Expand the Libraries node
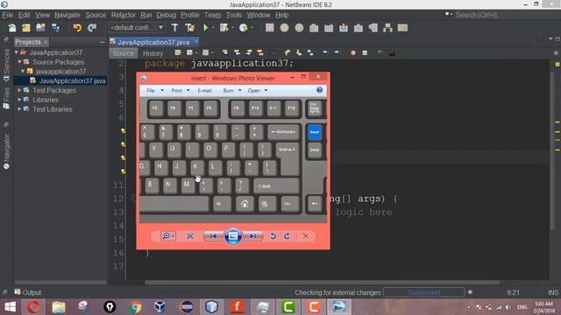Screen dimensions: 561x315 point(19,100)
